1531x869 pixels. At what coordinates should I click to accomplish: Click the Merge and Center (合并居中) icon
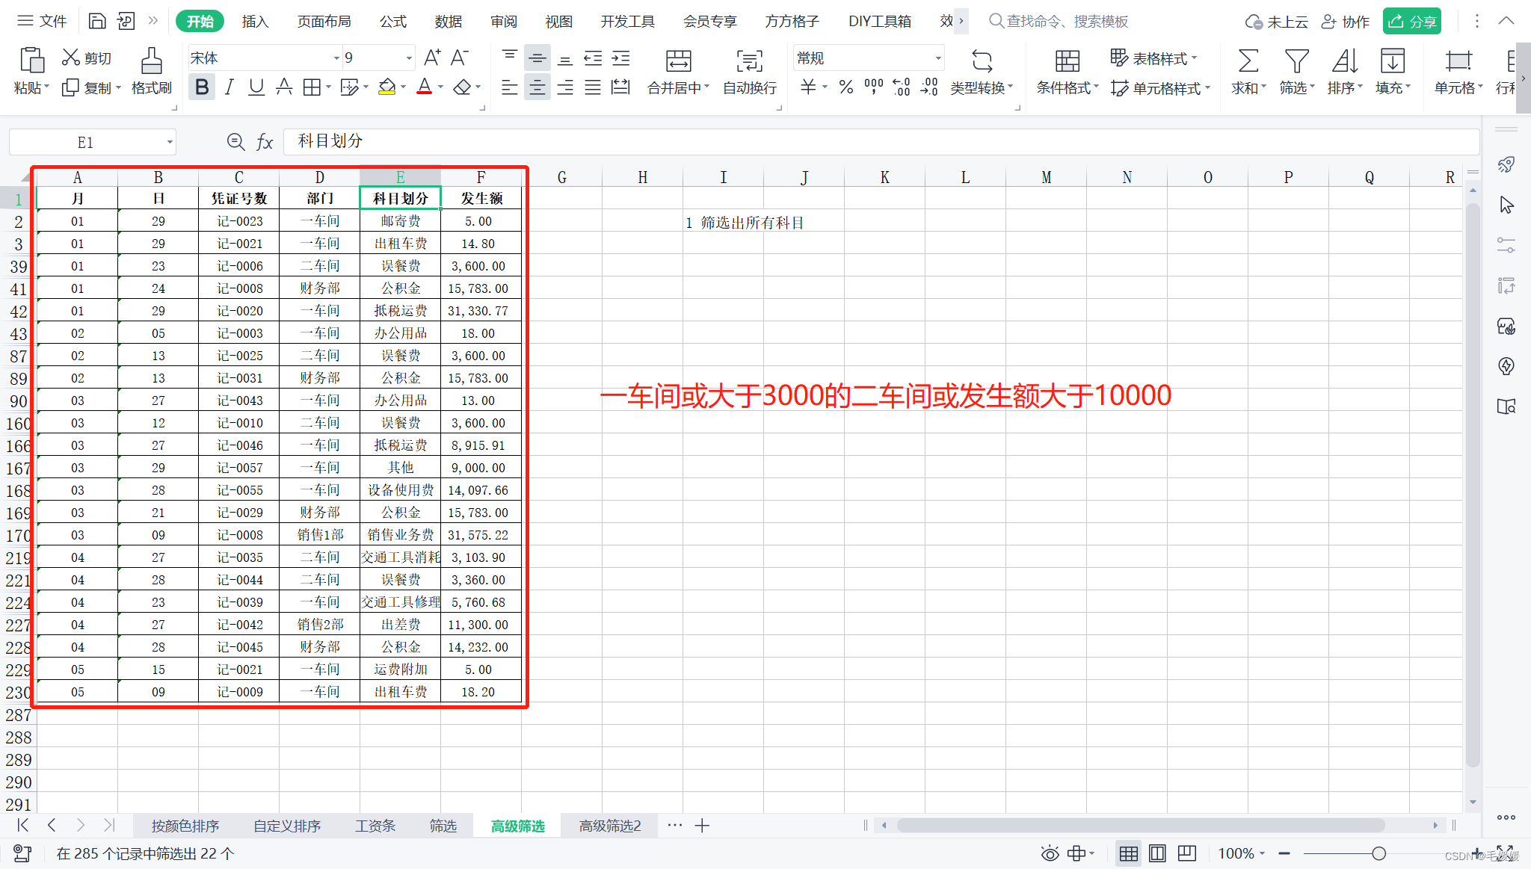point(678,61)
